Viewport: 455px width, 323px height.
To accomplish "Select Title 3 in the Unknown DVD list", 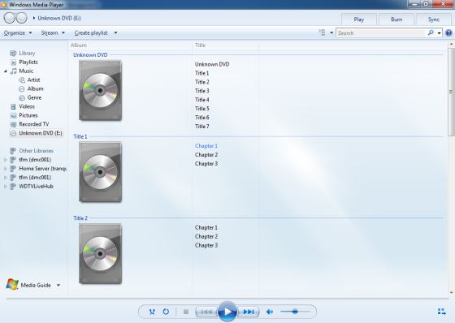I will click(x=202, y=91).
